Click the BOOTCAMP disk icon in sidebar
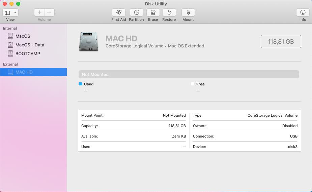The width and height of the screenshot is (312, 192). click(x=10, y=53)
